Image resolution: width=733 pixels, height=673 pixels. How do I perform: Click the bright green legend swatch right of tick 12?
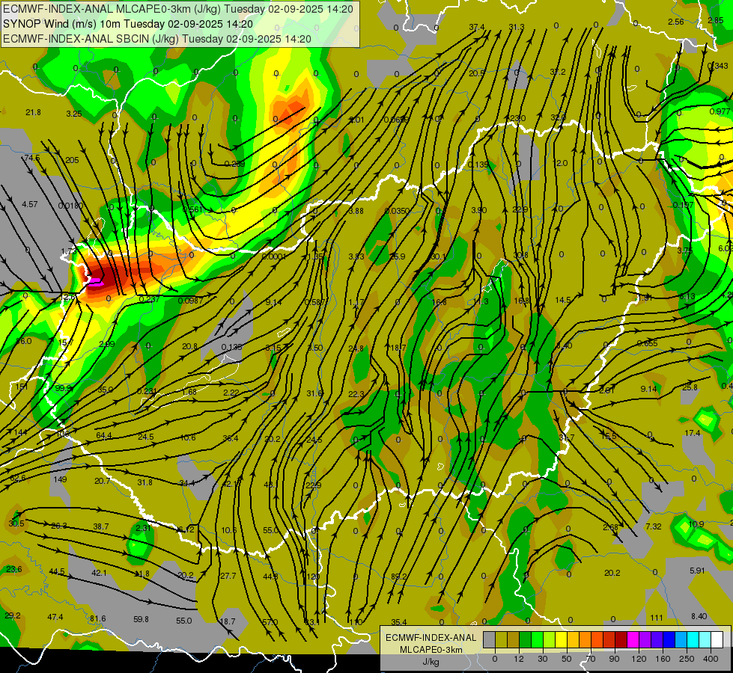tap(537, 639)
